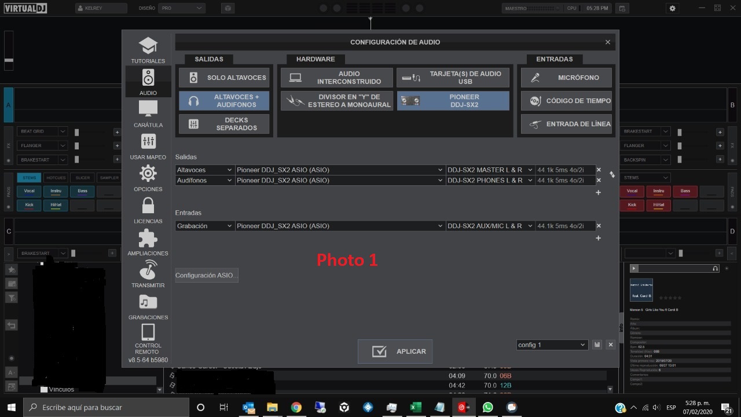Select Altavoces + Audífonos output option
741x417 pixels.
(x=224, y=101)
